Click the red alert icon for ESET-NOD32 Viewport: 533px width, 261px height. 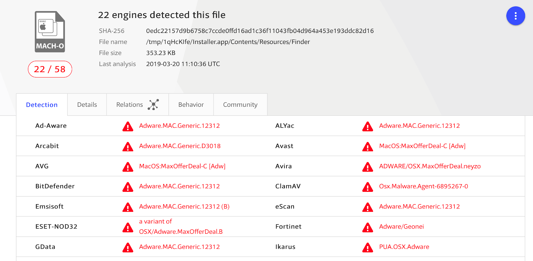(x=128, y=227)
